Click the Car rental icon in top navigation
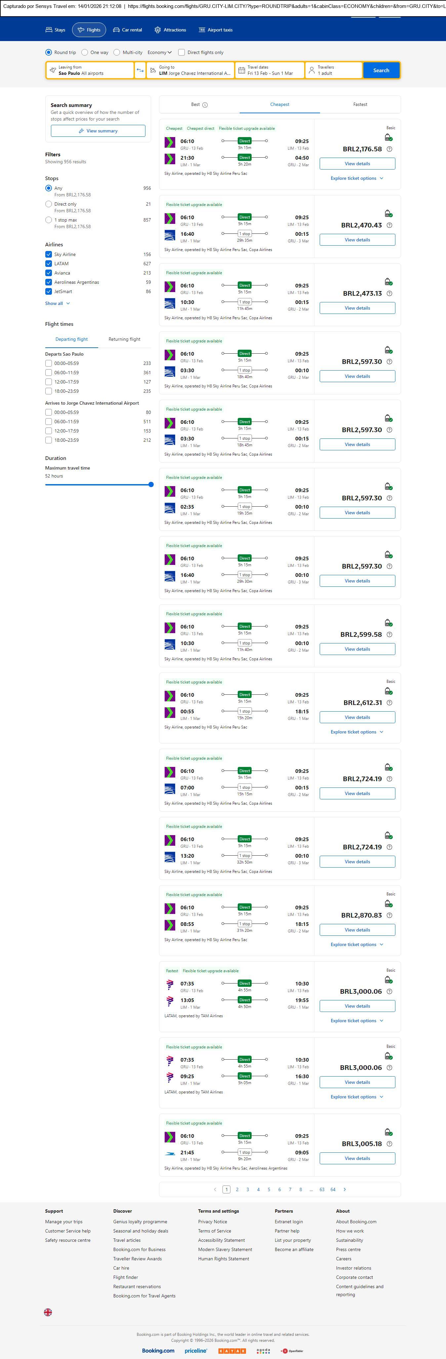The width and height of the screenshot is (446, 1359). point(116,30)
